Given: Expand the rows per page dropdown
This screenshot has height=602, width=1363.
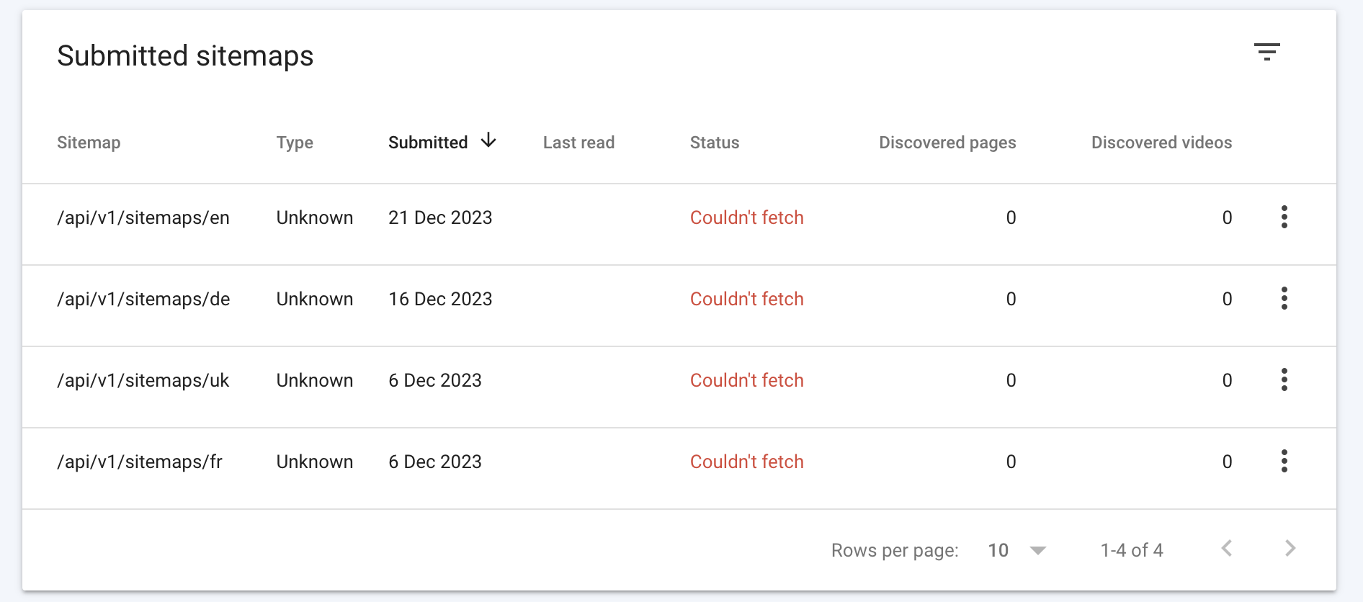Looking at the screenshot, I should tap(1037, 550).
